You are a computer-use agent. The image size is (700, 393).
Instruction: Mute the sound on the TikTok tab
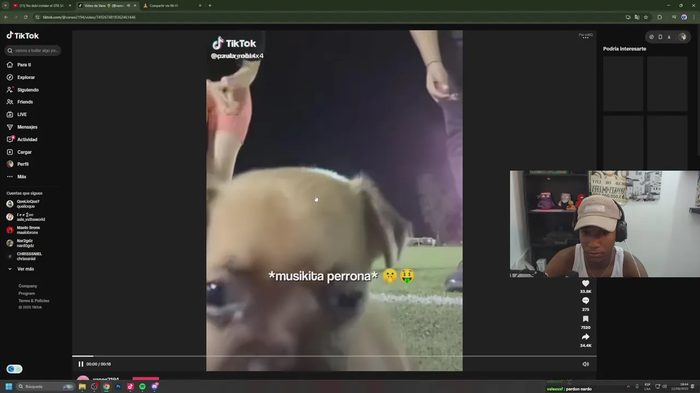(x=129, y=5)
